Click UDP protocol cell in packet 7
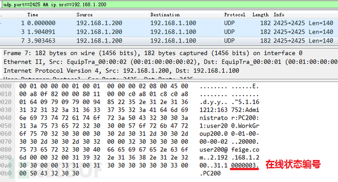Image resolution: width=338 pixels, height=182 pixels. pyautogui.click(x=229, y=41)
